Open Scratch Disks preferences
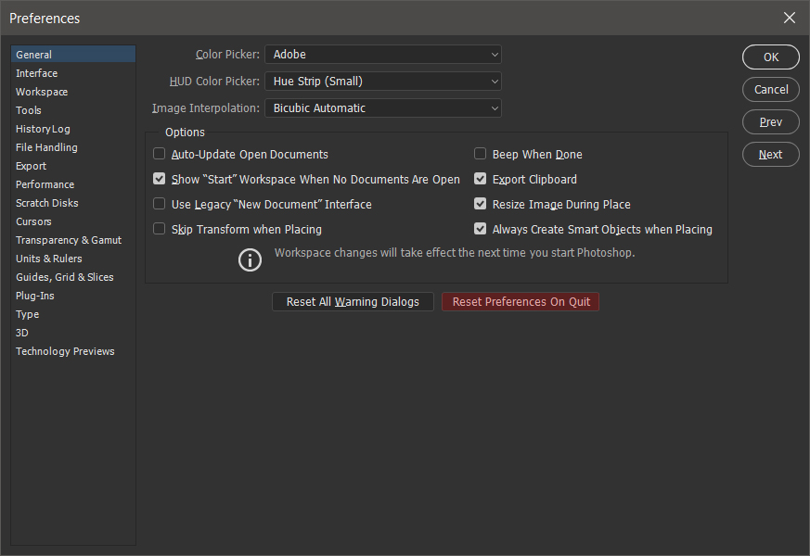Viewport: 810px width, 556px height. tap(73, 203)
